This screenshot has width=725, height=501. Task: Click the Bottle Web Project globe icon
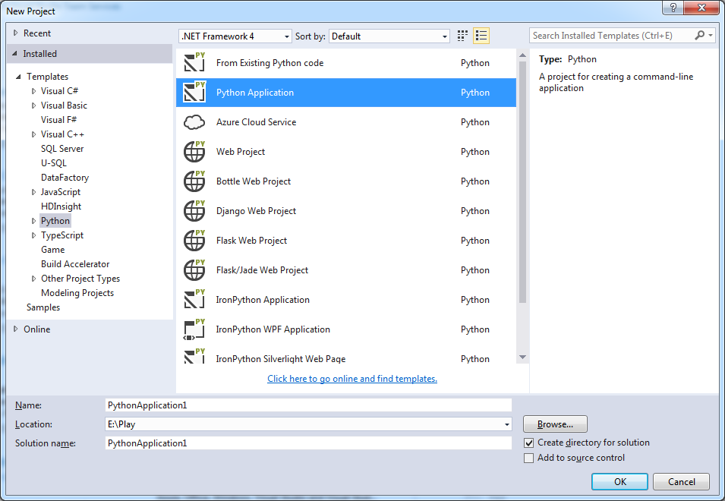click(x=194, y=181)
